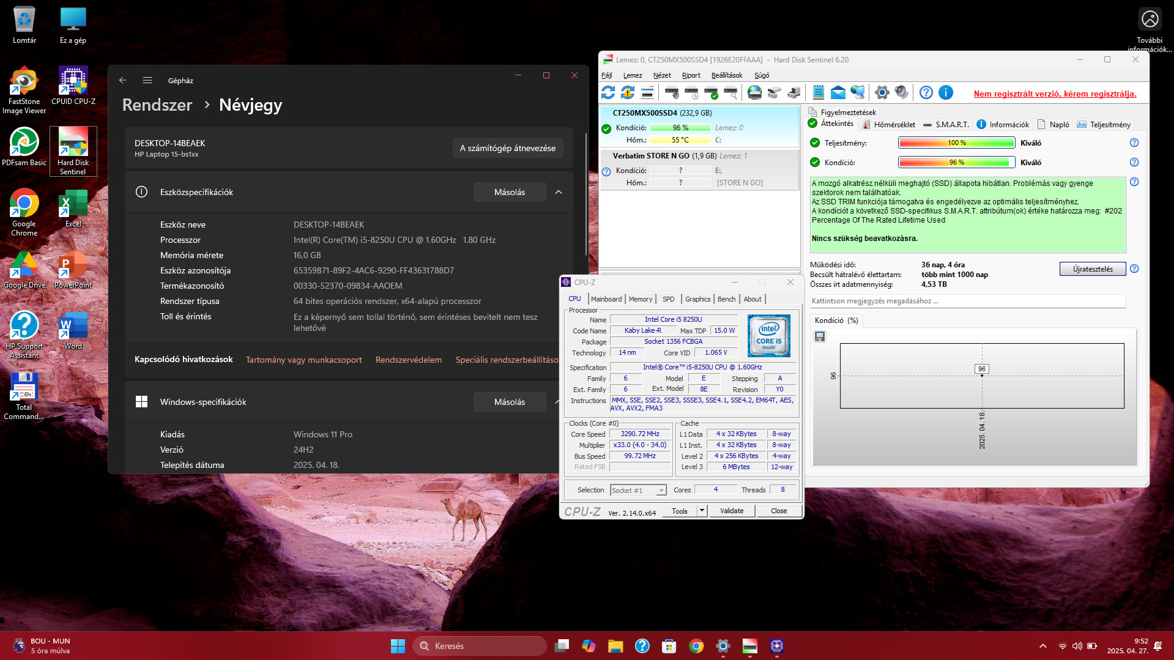This screenshot has height=660, width=1174.
Task: Click the notepad report icon in the toolbar
Action: pos(818,92)
